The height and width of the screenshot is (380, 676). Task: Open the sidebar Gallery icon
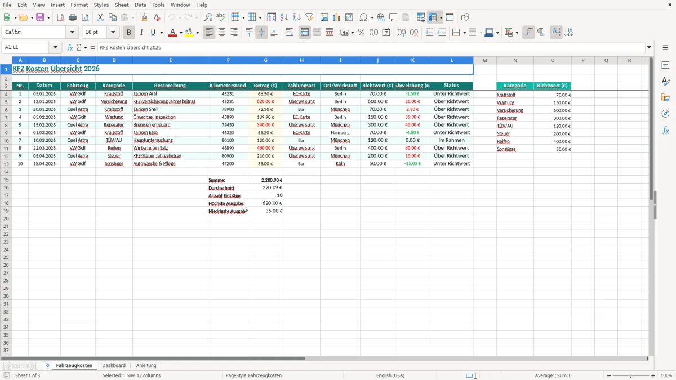click(x=665, y=98)
